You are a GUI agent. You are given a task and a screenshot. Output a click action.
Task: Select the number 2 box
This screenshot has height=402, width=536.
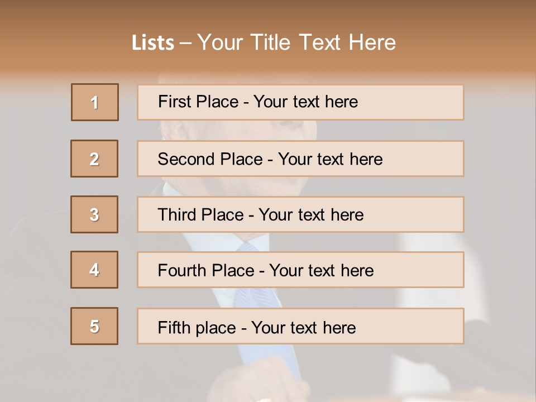coord(94,159)
